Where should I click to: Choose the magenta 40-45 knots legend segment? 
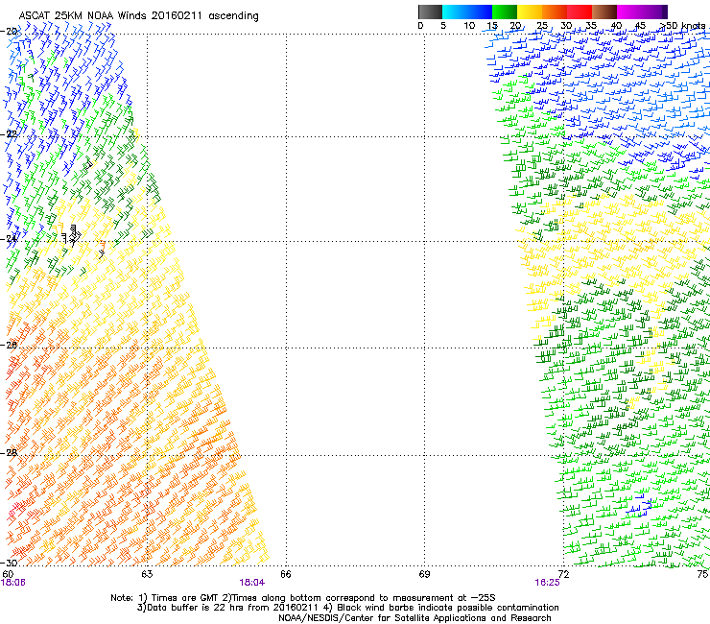pyautogui.click(x=629, y=12)
